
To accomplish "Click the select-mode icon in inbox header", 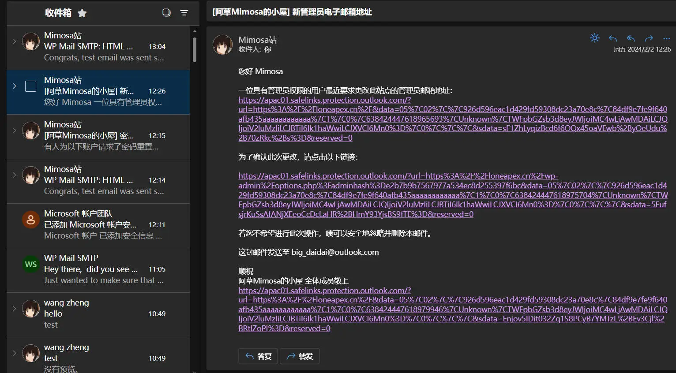I will [x=166, y=13].
